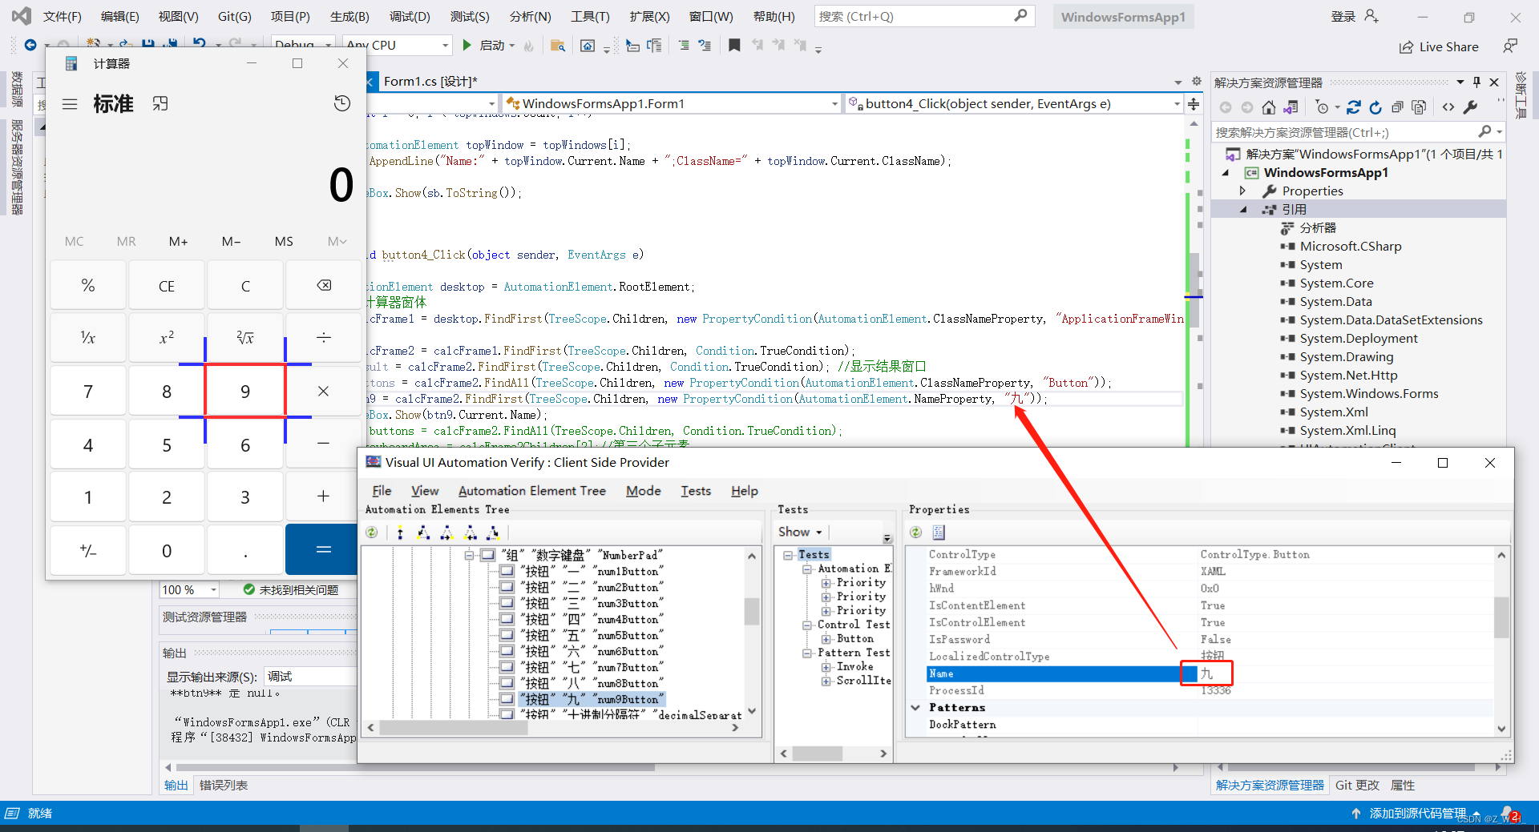Click the Calculator square root key
1539x832 pixels.
245,338
